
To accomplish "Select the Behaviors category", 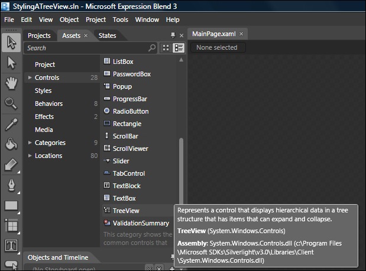I will (49, 104).
